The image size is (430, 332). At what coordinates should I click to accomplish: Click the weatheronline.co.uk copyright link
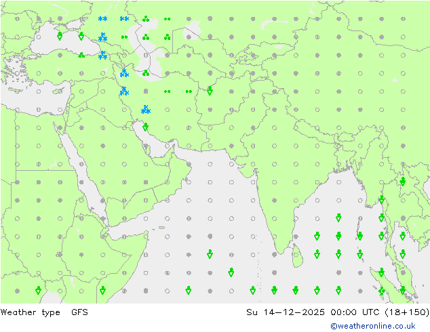coord(373,326)
